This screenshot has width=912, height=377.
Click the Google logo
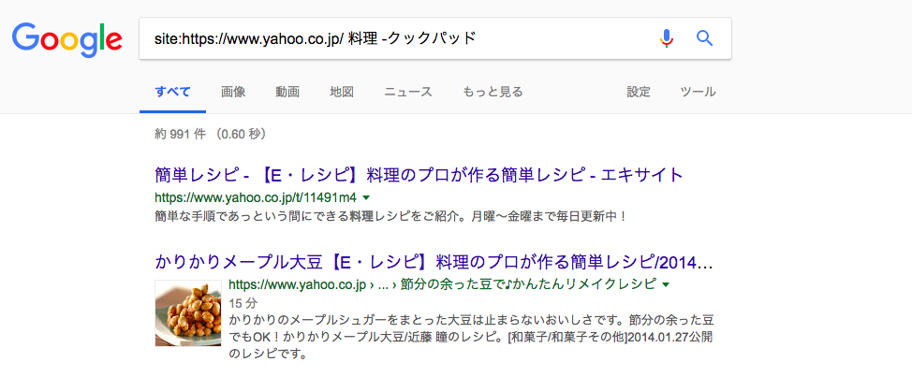pos(66,39)
